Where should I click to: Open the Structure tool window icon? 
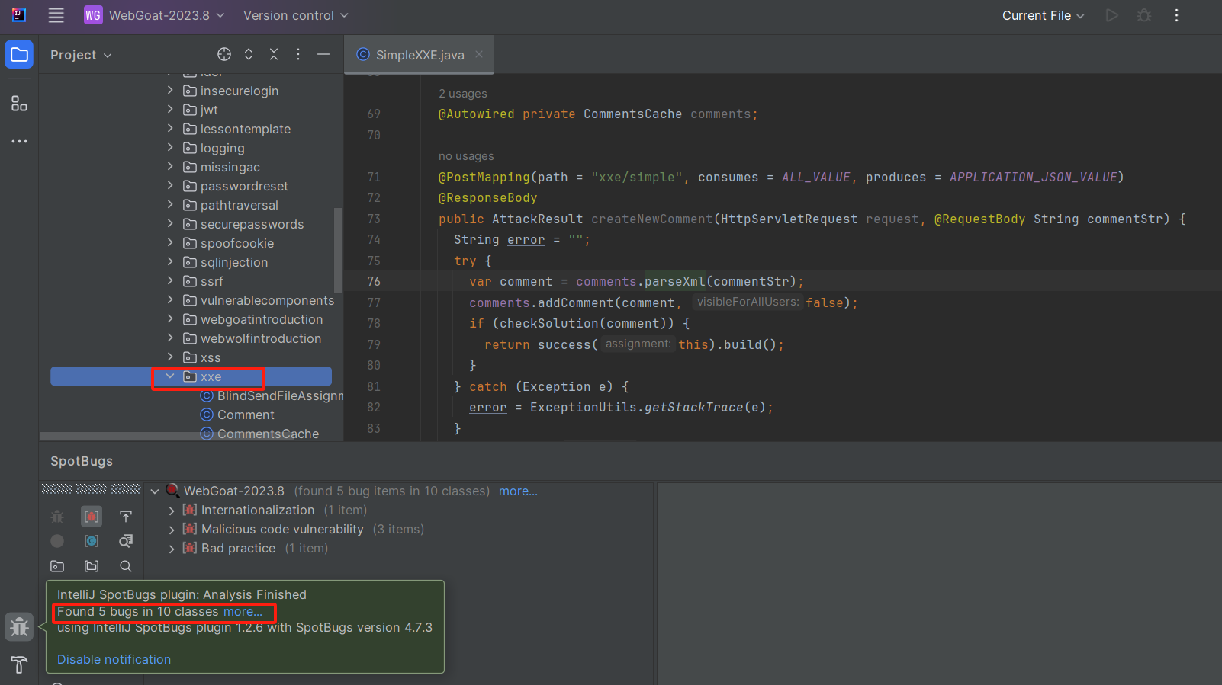pos(19,104)
